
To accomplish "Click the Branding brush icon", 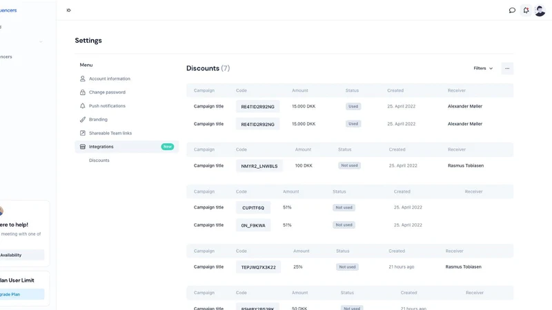I will pos(82,119).
